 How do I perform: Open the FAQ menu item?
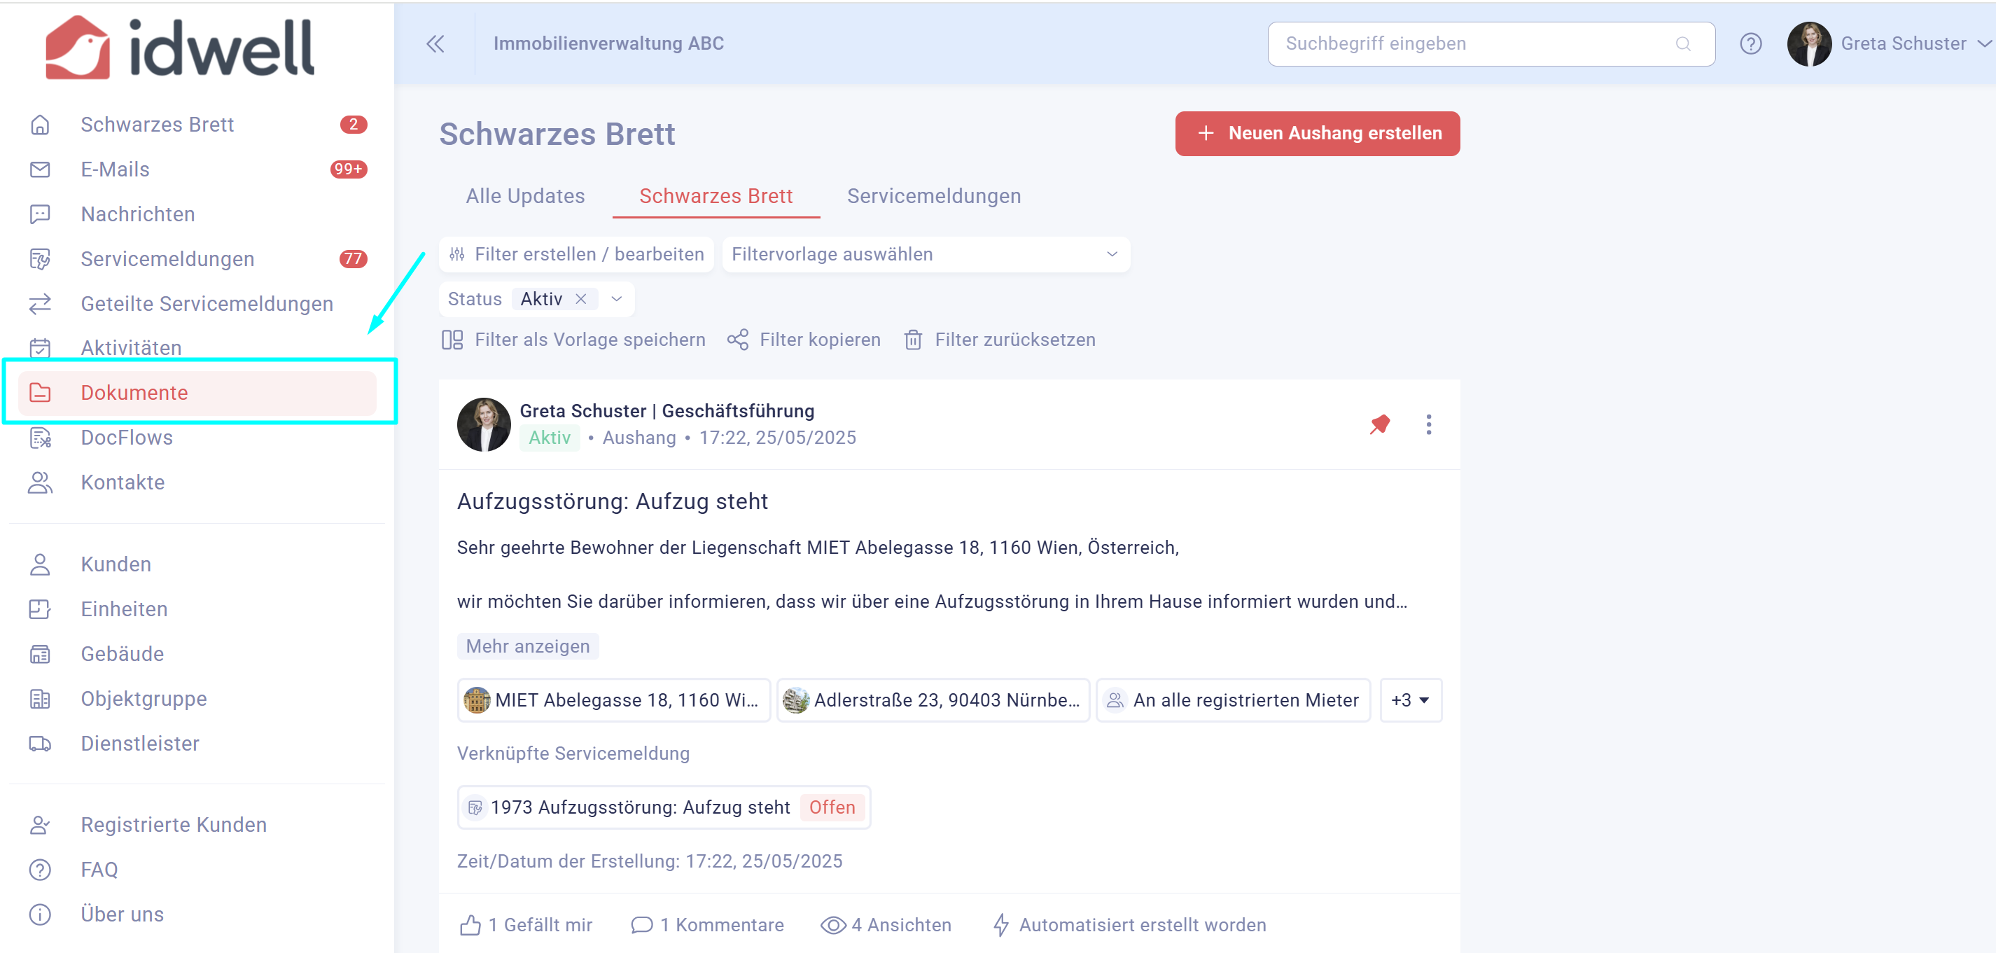[99, 869]
